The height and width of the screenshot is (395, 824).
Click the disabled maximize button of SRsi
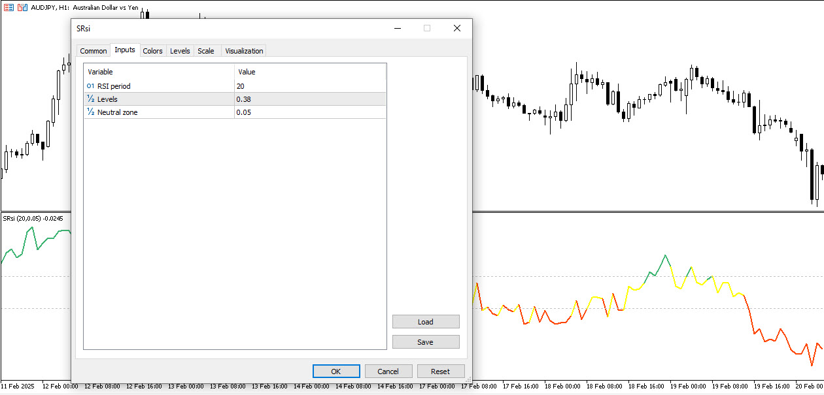coord(427,28)
